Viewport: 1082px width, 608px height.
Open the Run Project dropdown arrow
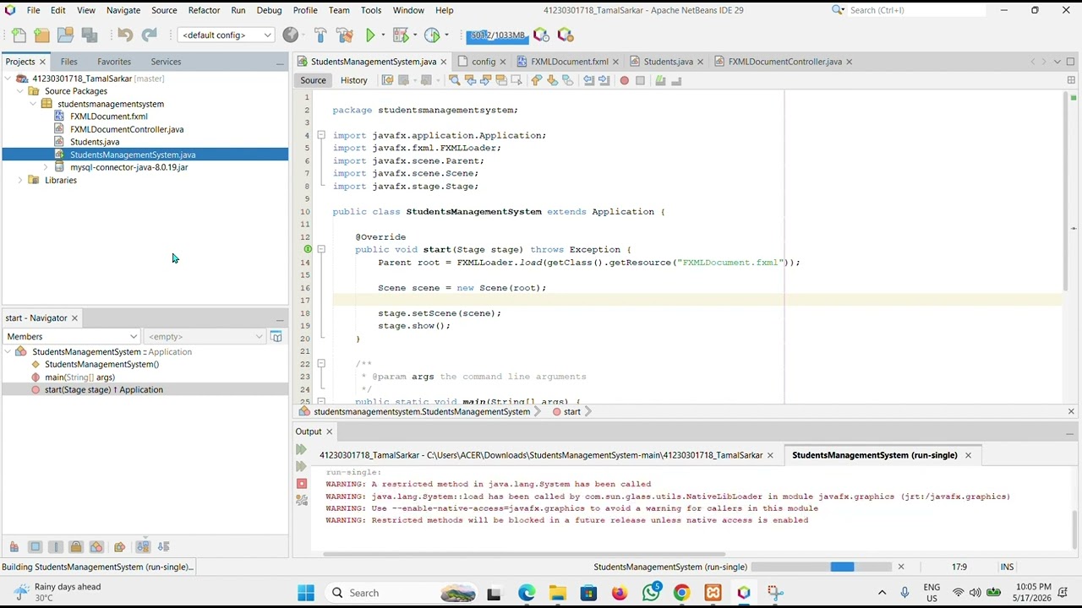click(381, 35)
